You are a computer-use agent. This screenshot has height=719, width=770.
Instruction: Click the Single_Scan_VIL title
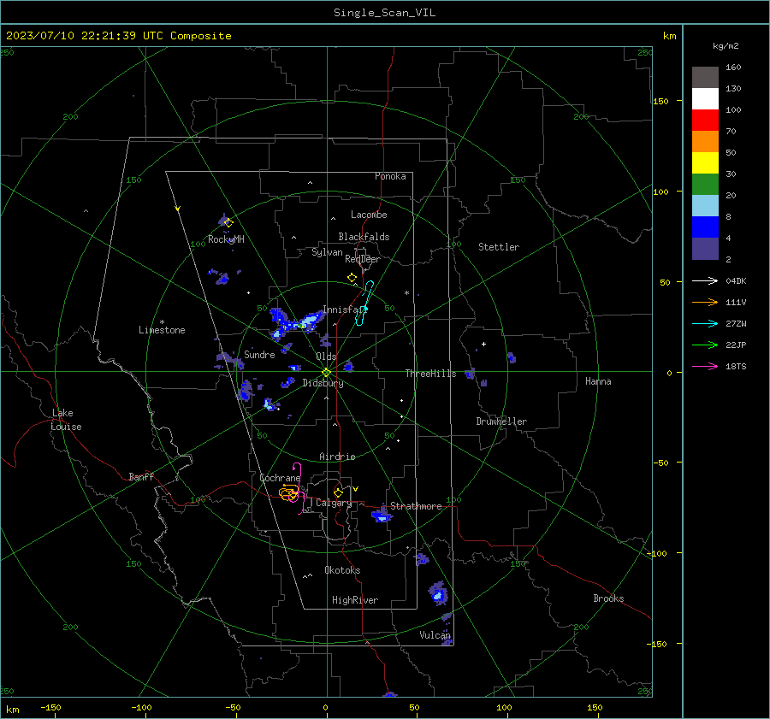[x=384, y=13]
